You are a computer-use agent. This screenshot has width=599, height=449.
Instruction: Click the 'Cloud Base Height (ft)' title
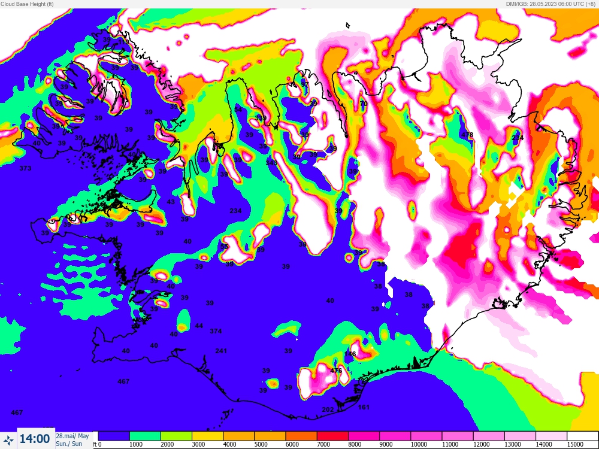27,4
